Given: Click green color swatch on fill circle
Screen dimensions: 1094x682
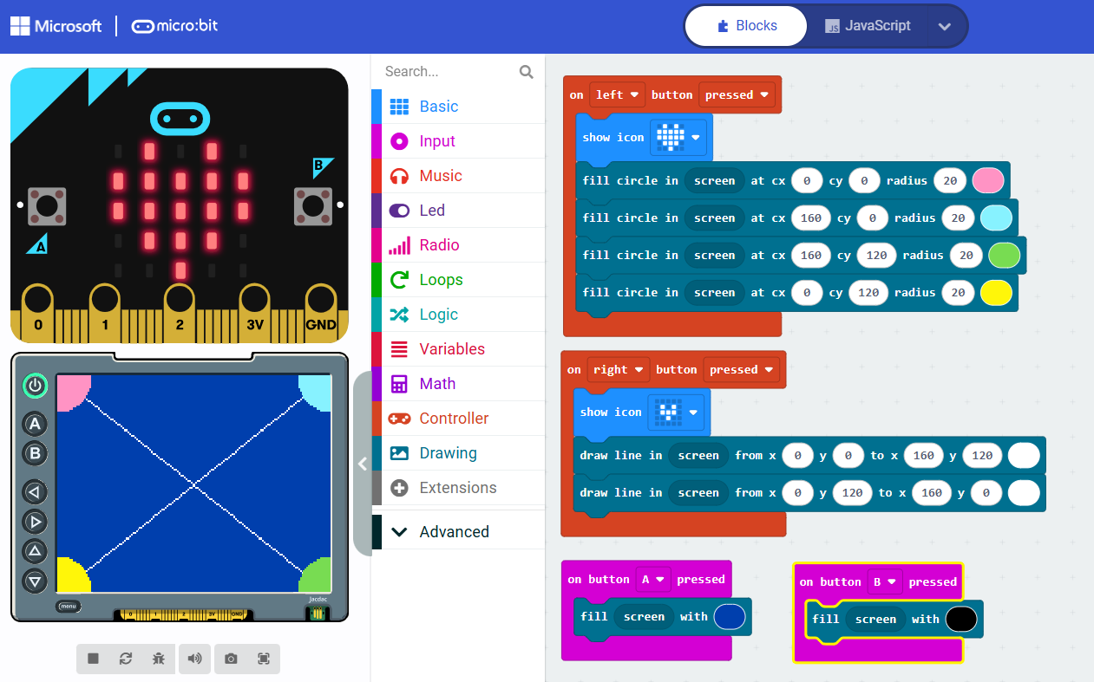Looking at the screenshot, I should click(x=1005, y=255).
